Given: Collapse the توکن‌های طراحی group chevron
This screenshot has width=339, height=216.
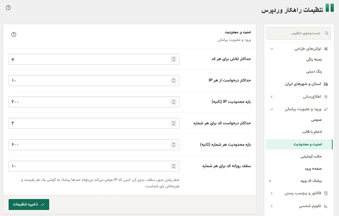Looking at the screenshot, I should (272, 49).
